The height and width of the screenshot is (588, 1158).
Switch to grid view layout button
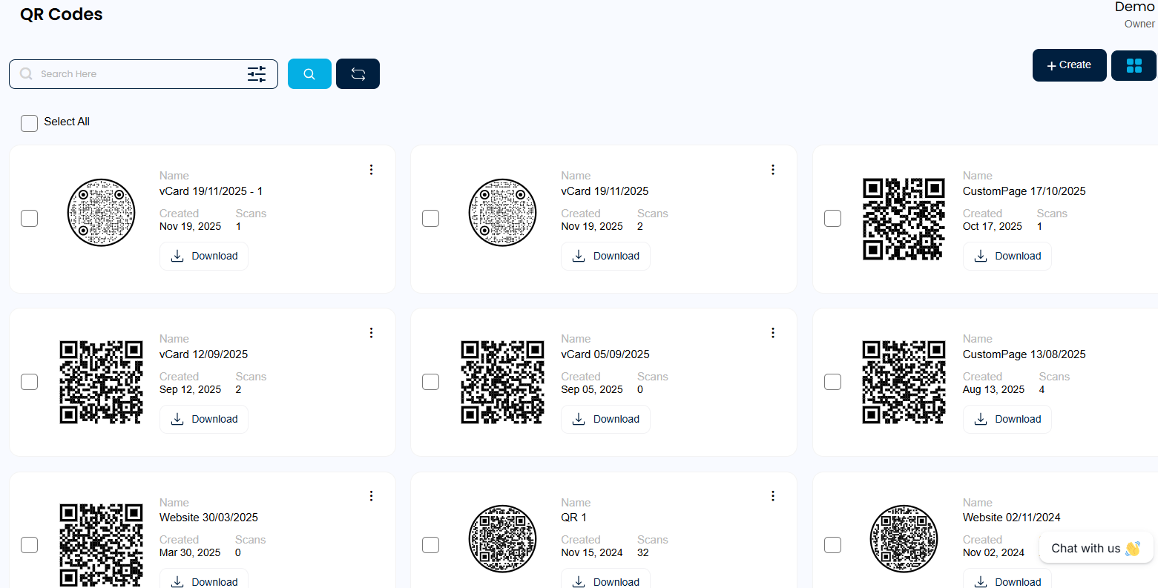(1134, 65)
